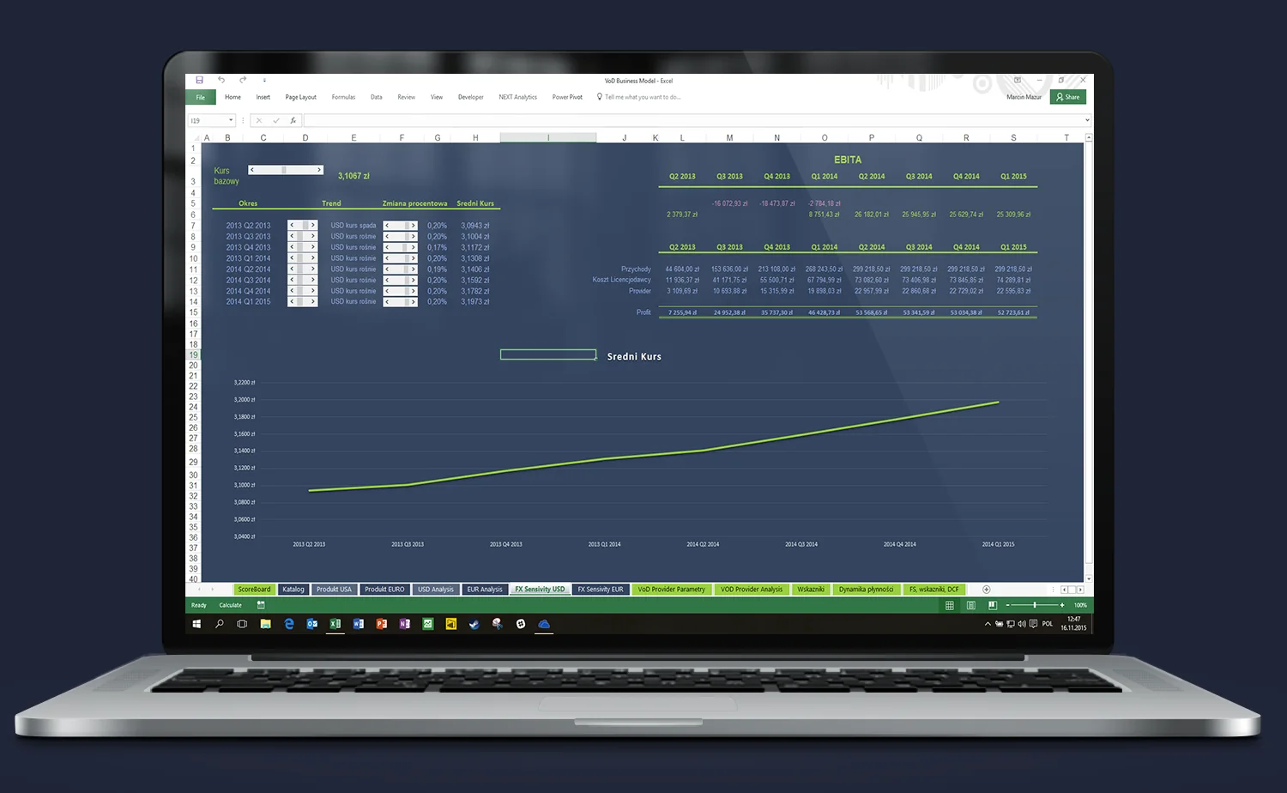Viewport: 1287px width, 793px height.
Task: Undo the last action
Action: tap(221, 80)
